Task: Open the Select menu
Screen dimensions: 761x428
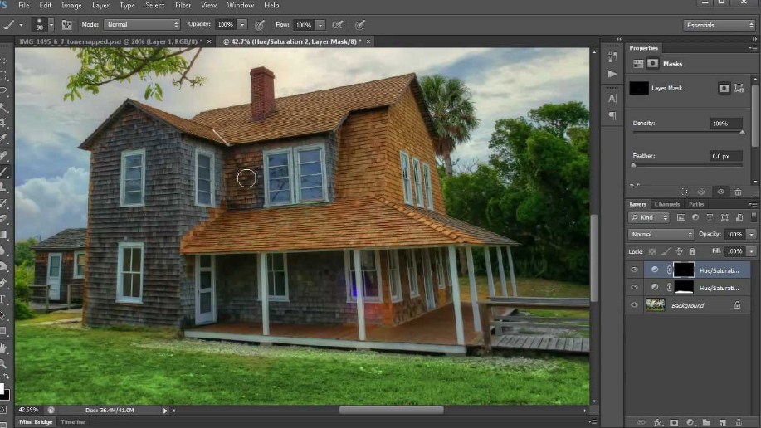Action: pyautogui.click(x=155, y=5)
